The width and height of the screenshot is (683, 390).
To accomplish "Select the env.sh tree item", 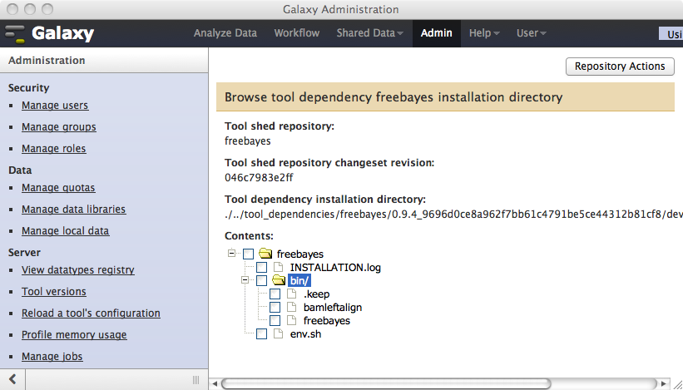I will coord(306,334).
